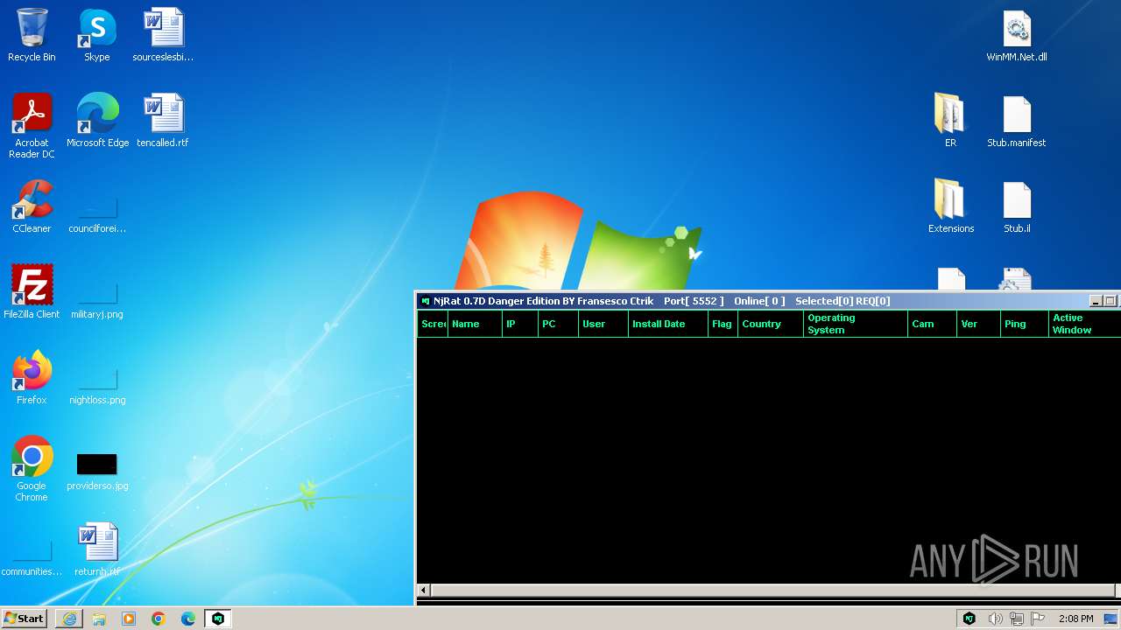
Task: Open network status tray icon
Action: pos(1017,619)
